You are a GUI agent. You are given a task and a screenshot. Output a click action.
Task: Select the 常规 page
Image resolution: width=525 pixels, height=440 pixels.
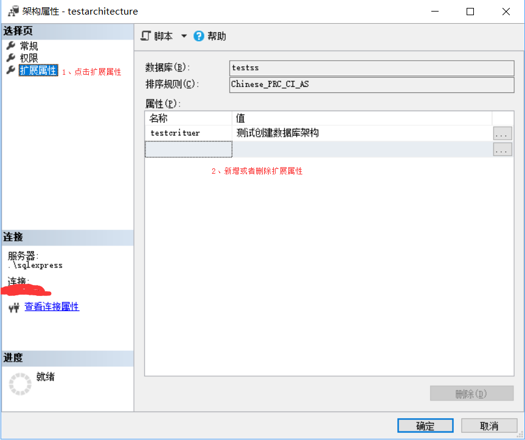tap(29, 46)
